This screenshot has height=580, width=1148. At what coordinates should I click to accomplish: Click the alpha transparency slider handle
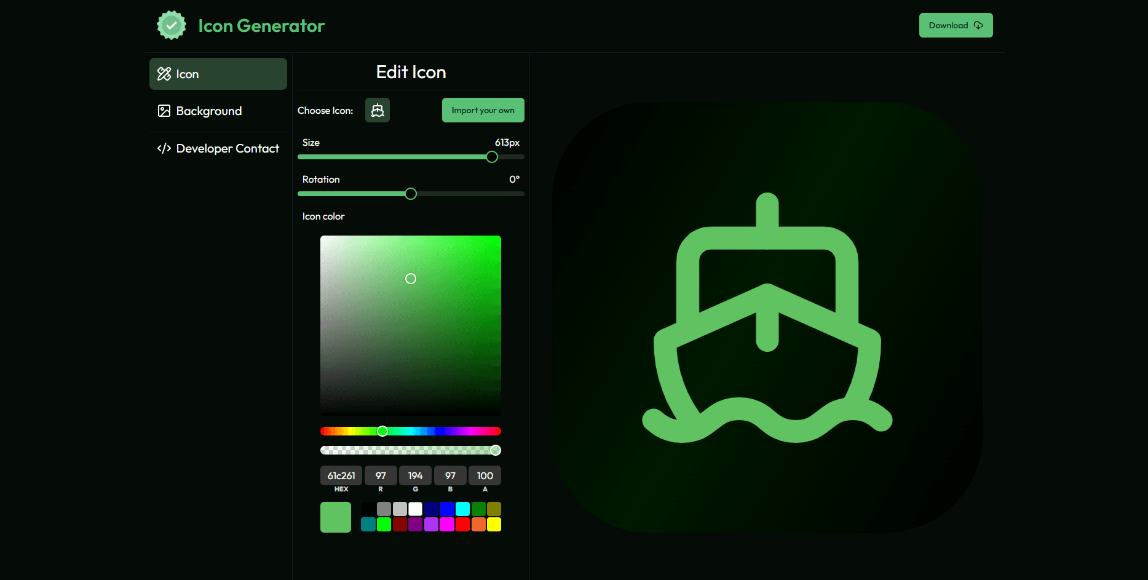click(496, 450)
